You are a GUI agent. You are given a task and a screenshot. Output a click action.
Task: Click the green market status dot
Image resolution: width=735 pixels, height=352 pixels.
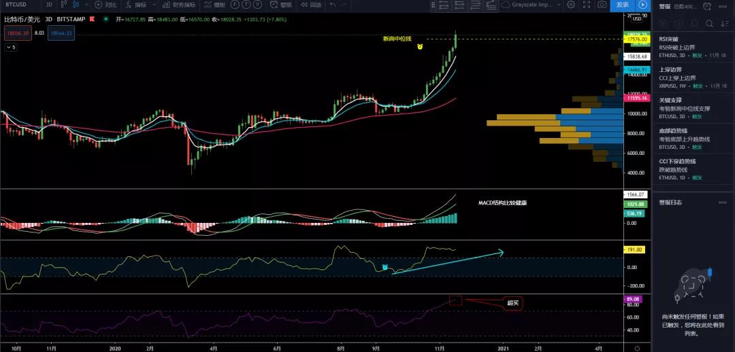tap(108, 20)
